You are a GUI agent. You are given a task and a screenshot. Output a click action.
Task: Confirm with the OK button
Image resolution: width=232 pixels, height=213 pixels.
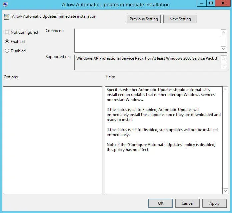[160, 203]
